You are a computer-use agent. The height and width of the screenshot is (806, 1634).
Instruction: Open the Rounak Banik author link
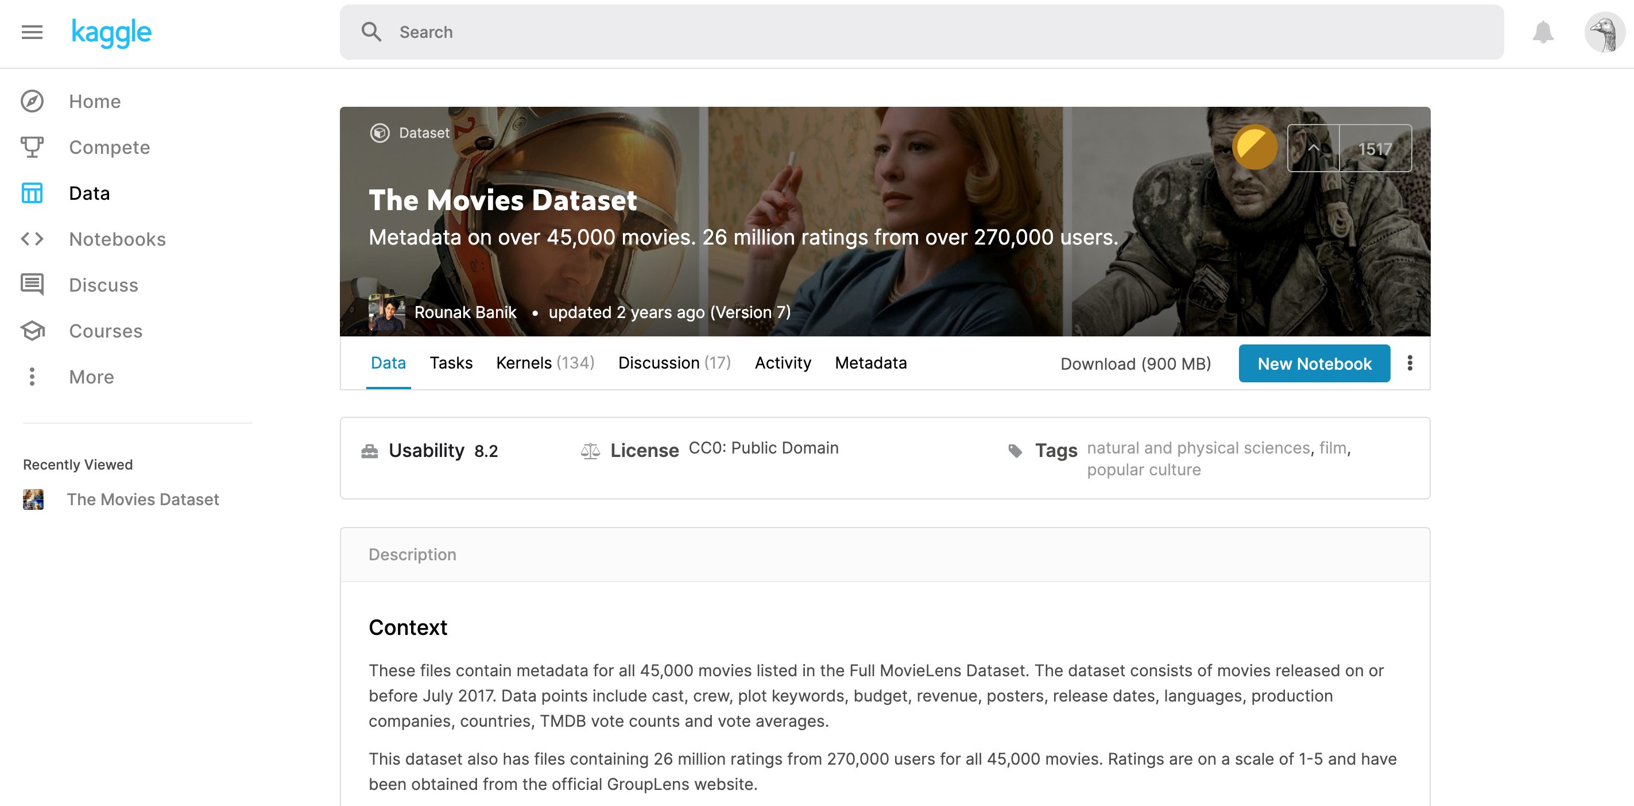[x=465, y=312]
